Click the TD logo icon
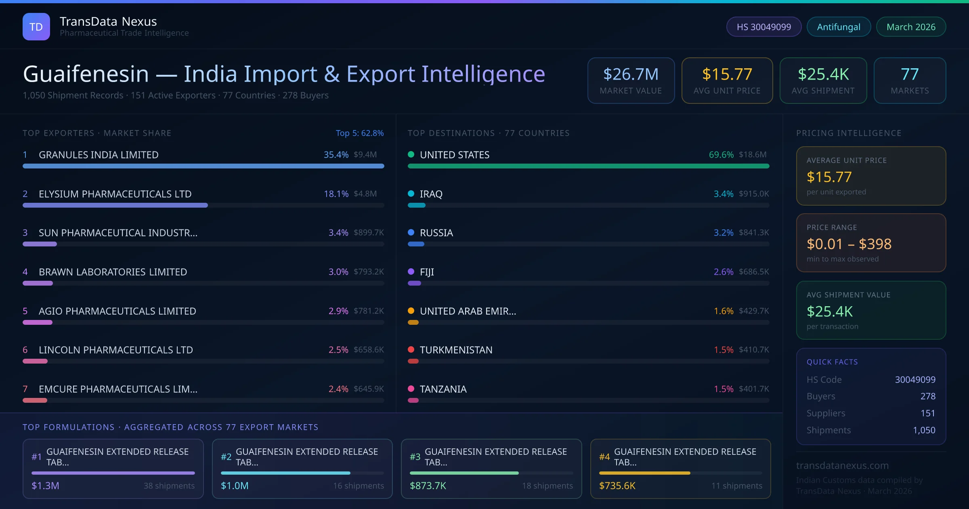The height and width of the screenshot is (509, 969). (x=36, y=26)
